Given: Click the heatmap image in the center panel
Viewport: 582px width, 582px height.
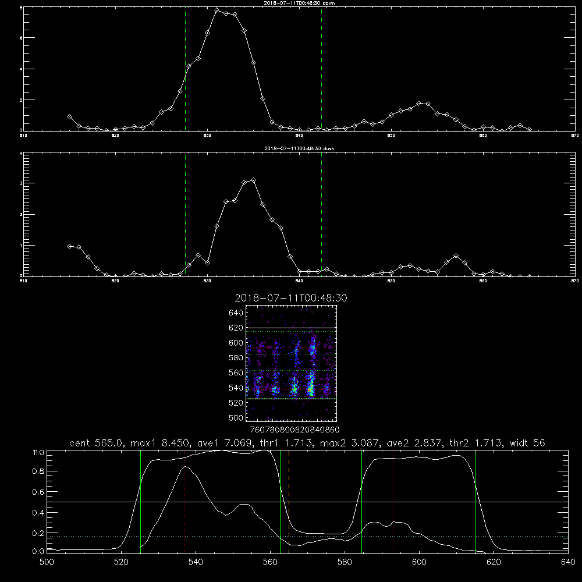Looking at the screenshot, I should point(291,363).
